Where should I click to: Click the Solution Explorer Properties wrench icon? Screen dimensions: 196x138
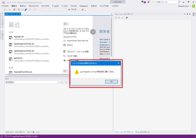pyautogui.click(x=126, y=18)
